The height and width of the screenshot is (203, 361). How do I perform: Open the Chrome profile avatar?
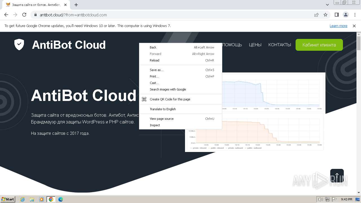345,15
